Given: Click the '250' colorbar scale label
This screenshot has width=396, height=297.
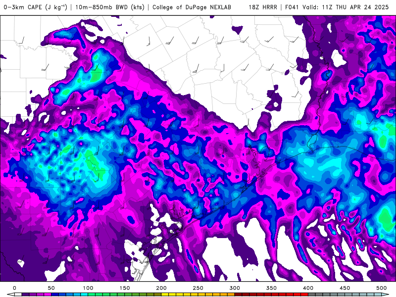Looking at the screenshot, I should [198, 288].
